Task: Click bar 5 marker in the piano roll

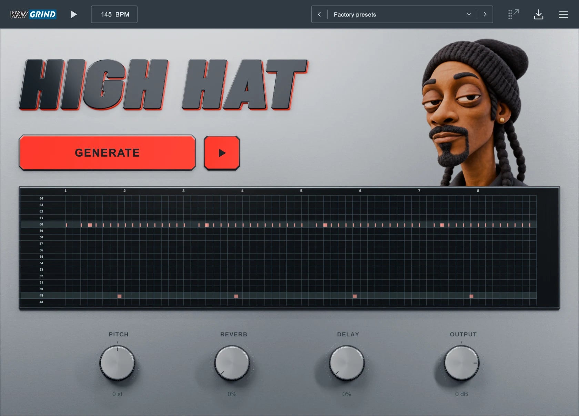Action: point(301,191)
